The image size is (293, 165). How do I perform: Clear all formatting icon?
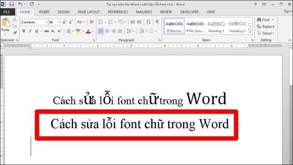92,22
